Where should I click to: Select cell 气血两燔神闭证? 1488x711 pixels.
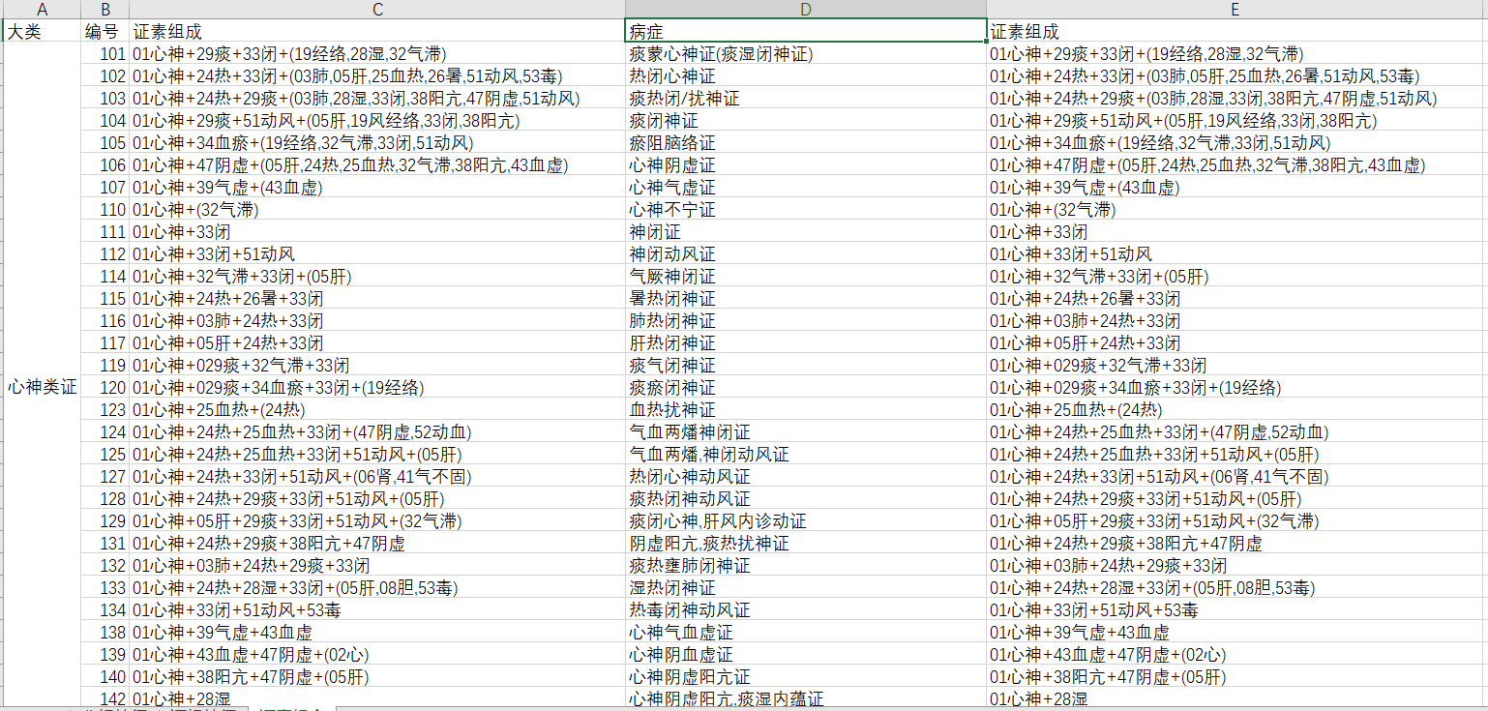(x=806, y=432)
